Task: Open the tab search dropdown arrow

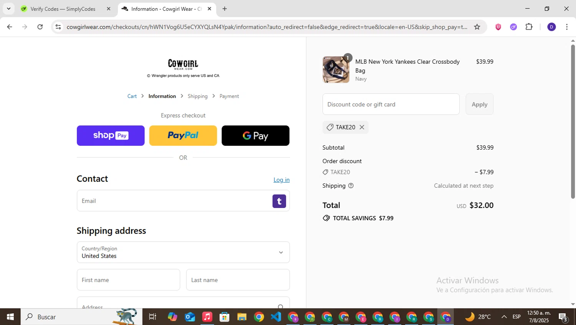Action: coord(8,9)
